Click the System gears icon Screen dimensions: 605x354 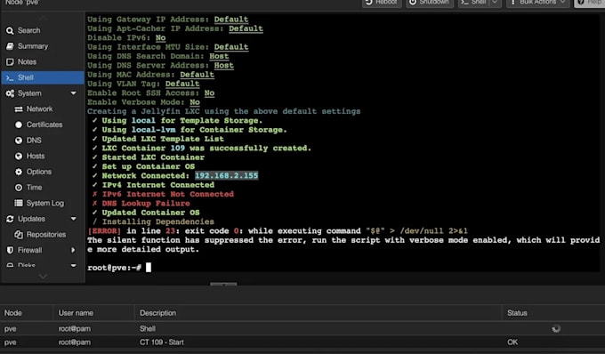[x=10, y=93]
